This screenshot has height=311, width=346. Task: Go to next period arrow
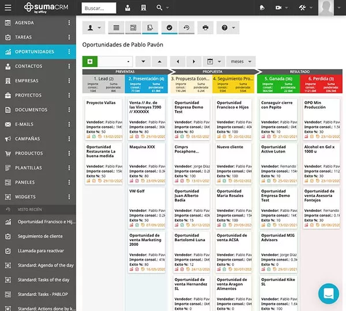tap(194, 62)
